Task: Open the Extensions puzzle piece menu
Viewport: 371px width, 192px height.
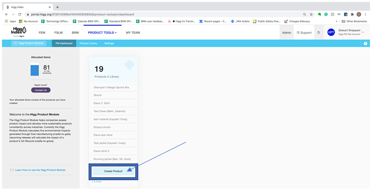Action: pyautogui.click(x=352, y=14)
